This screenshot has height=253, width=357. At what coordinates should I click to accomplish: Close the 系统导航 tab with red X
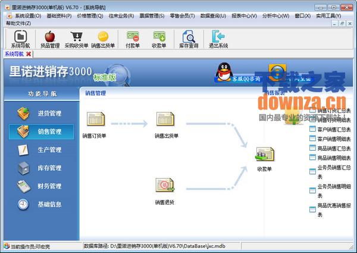tap(29, 54)
